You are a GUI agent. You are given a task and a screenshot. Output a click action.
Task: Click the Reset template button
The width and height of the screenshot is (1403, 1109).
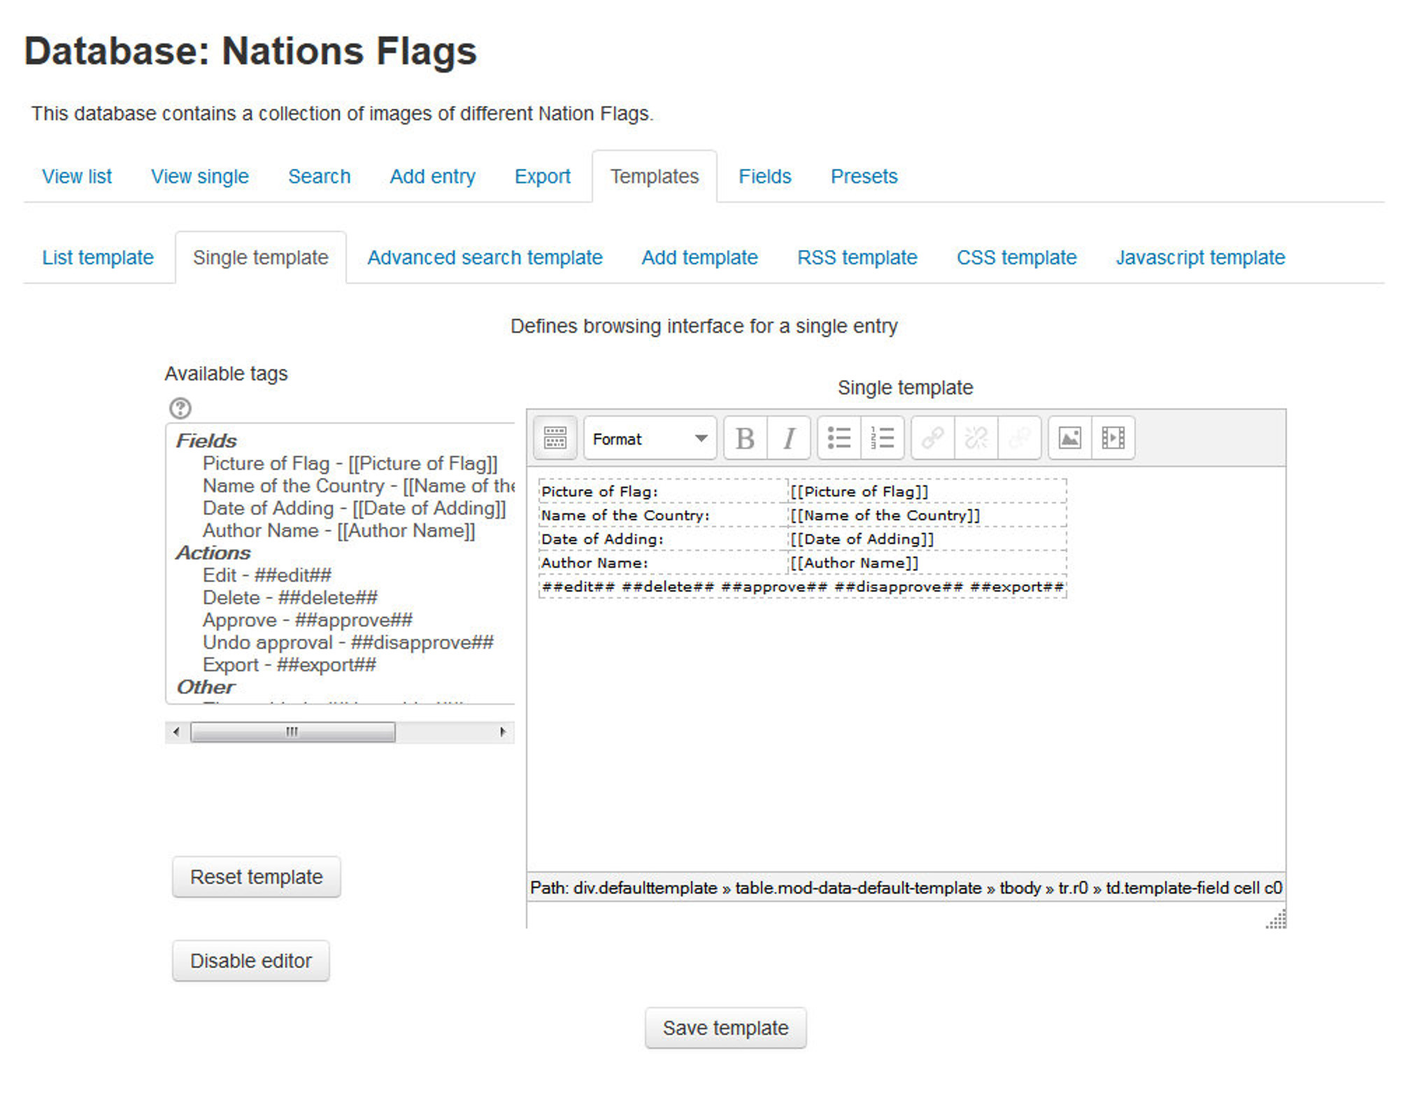click(256, 877)
